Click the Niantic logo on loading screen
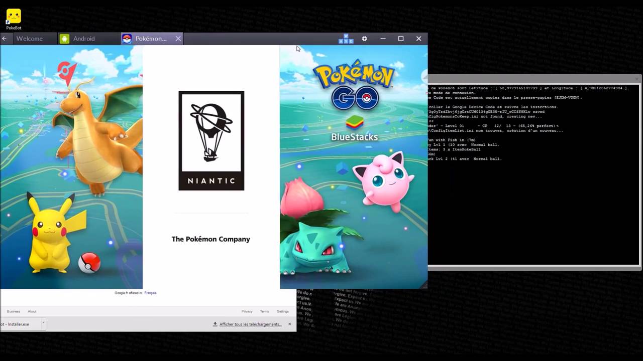 (x=211, y=140)
